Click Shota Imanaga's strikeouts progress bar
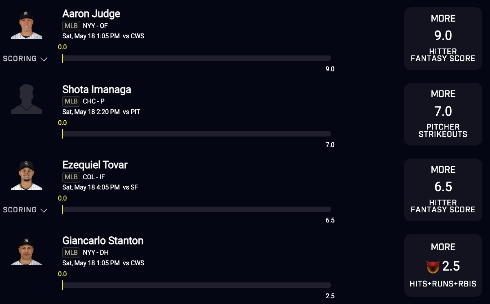The height and width of the screenshot is (304, 490). [x=197, y=134]
